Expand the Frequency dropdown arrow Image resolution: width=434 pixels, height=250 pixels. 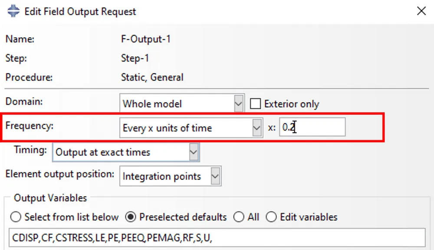pyautogui.click(x=256, y=128)
